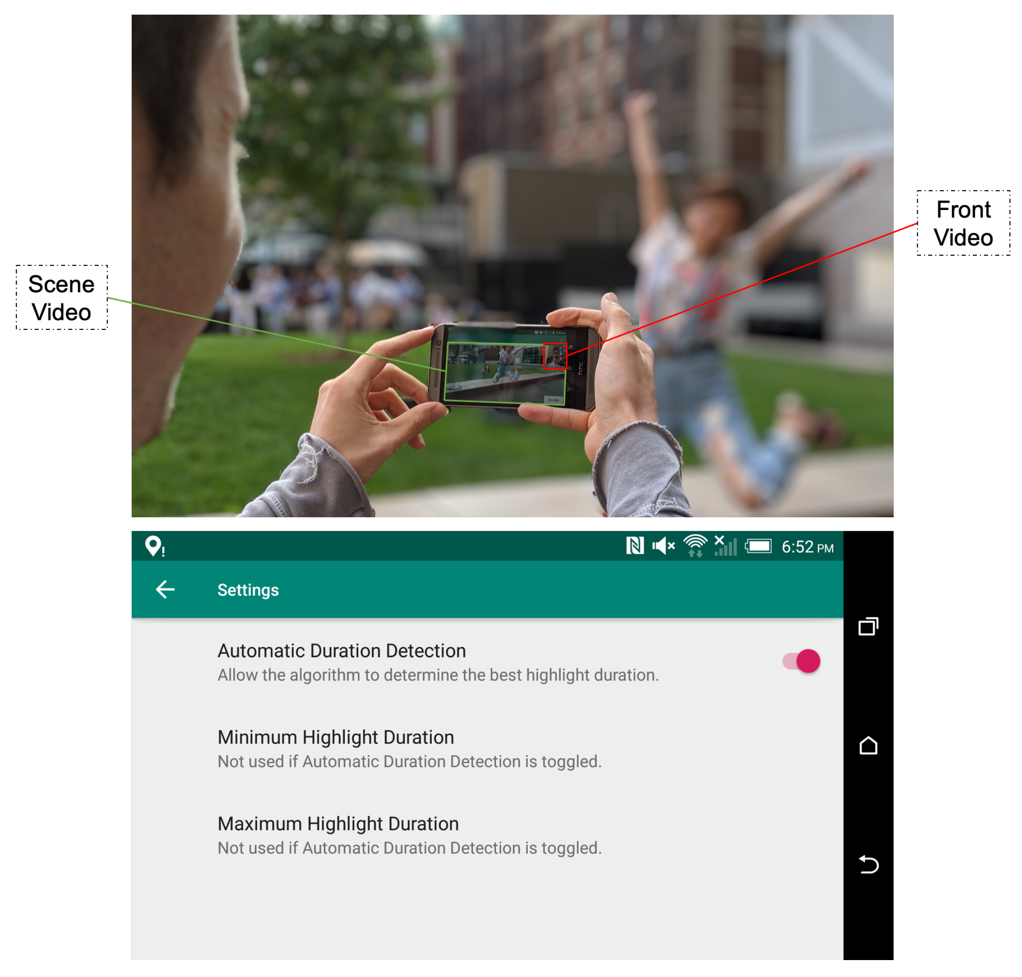Click the Scene Video label box

point(61,297)
